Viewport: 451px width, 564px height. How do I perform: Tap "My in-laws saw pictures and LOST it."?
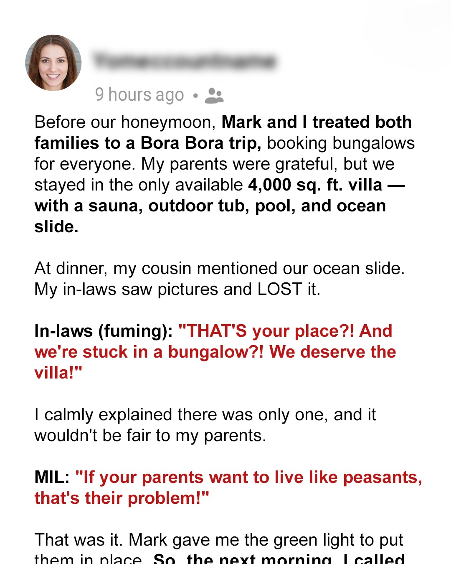[177, 290]
